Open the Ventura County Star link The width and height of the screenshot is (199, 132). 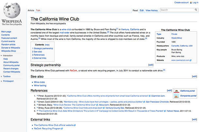pos(115,108)
